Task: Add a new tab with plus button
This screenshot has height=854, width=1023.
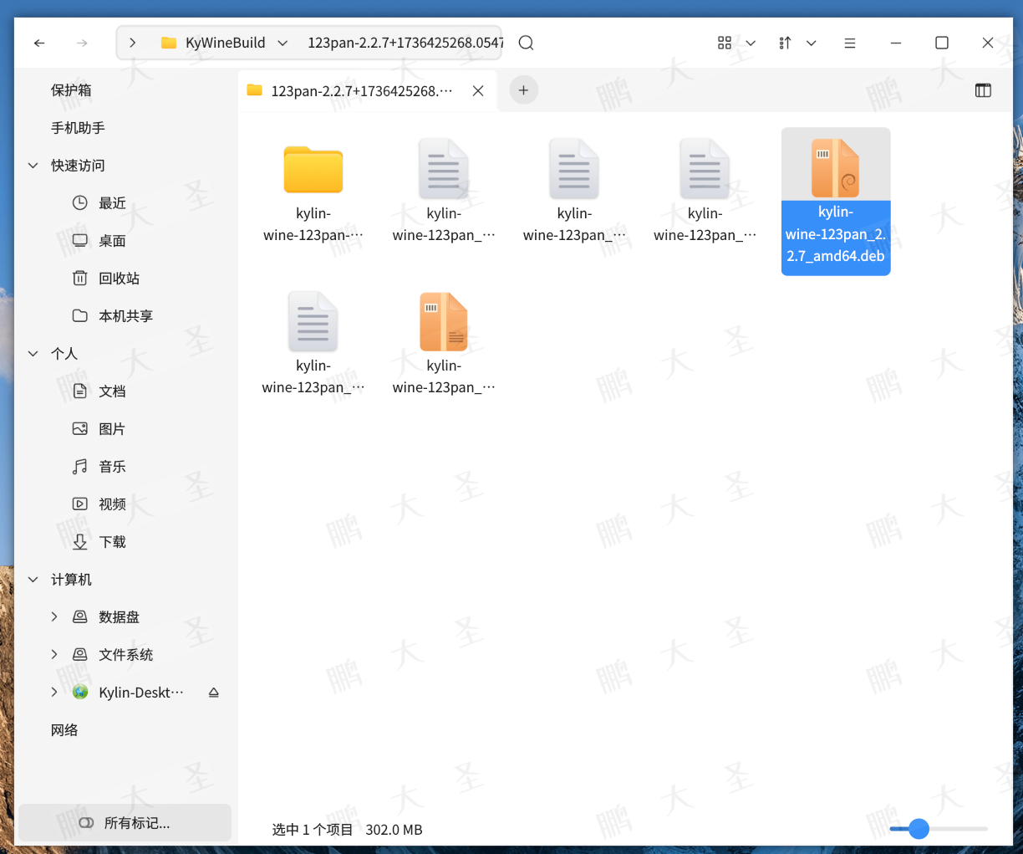Action: 523,90
